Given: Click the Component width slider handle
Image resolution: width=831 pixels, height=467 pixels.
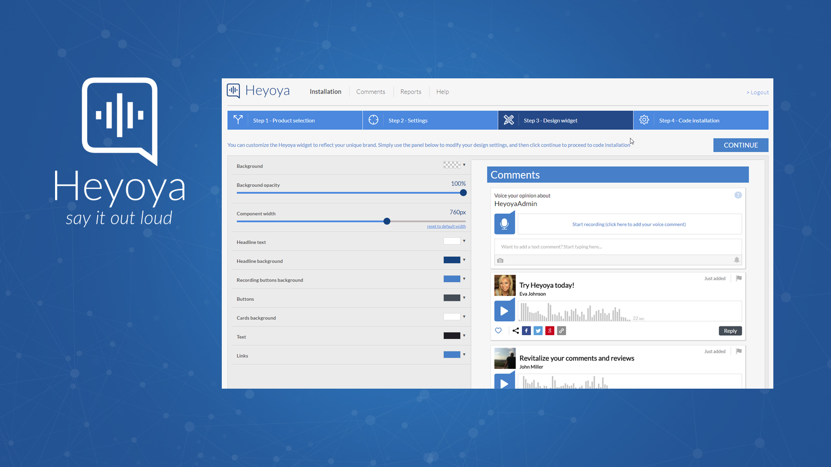Looking at the screenshot, I should click(x=387, y=221).
